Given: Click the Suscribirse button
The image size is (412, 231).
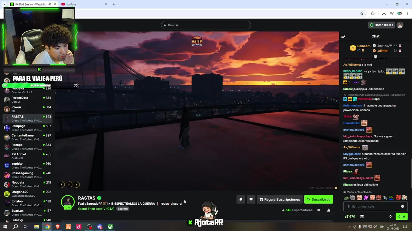Looking at the screenshot, I should point(319,199).
